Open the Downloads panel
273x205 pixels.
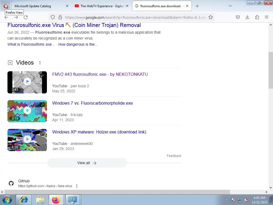pyautogui.click(x=247, y=17)
